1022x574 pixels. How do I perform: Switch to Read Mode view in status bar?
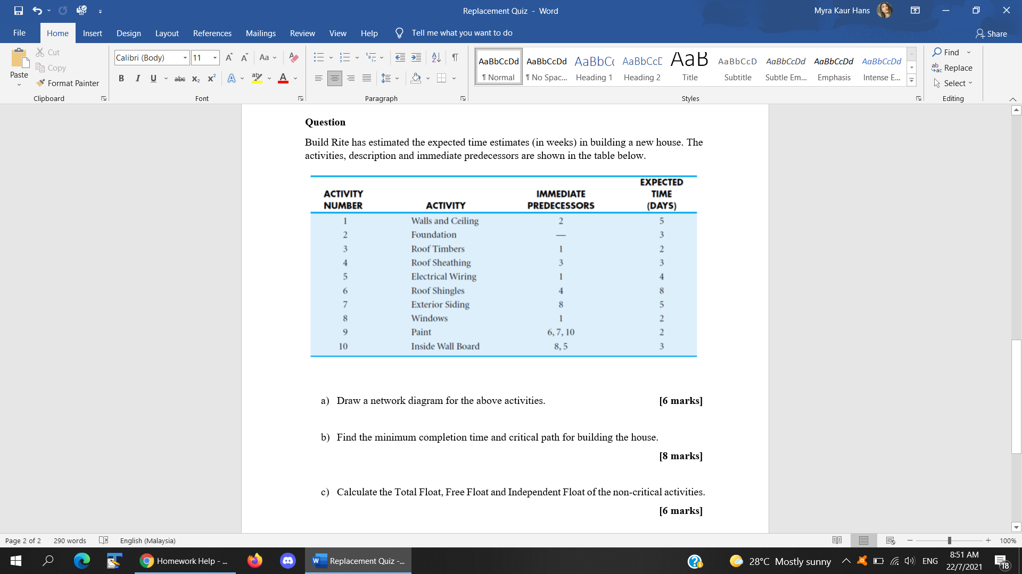(x=837, y=541)
